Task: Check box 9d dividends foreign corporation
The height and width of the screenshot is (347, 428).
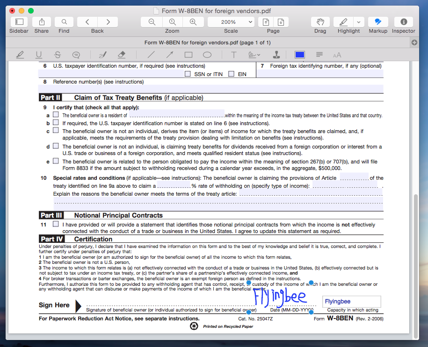Action: tap(56, 146)
